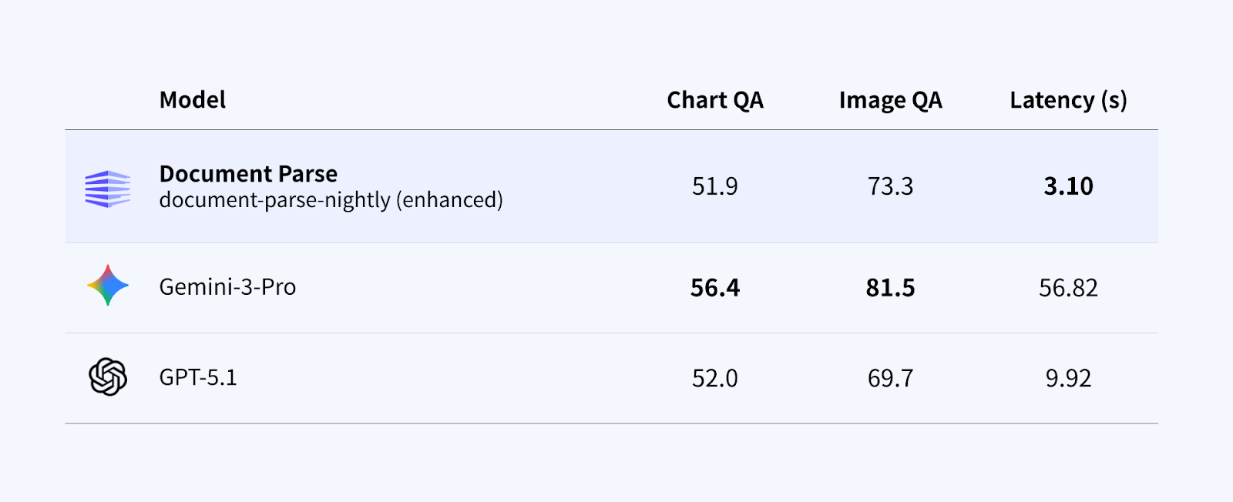Click GPT-5.1 Image QA score 69.7
Image resolution: width=1233 pixels, height=502 pixels.
[x=891, y=378]
